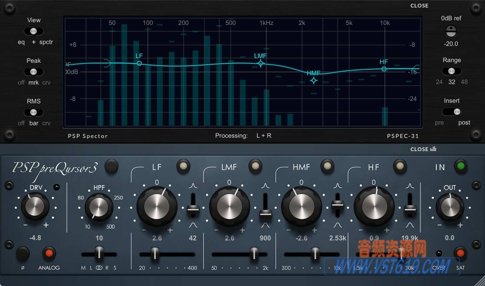Enable the HF band activation button

click(x=400, y=166)
